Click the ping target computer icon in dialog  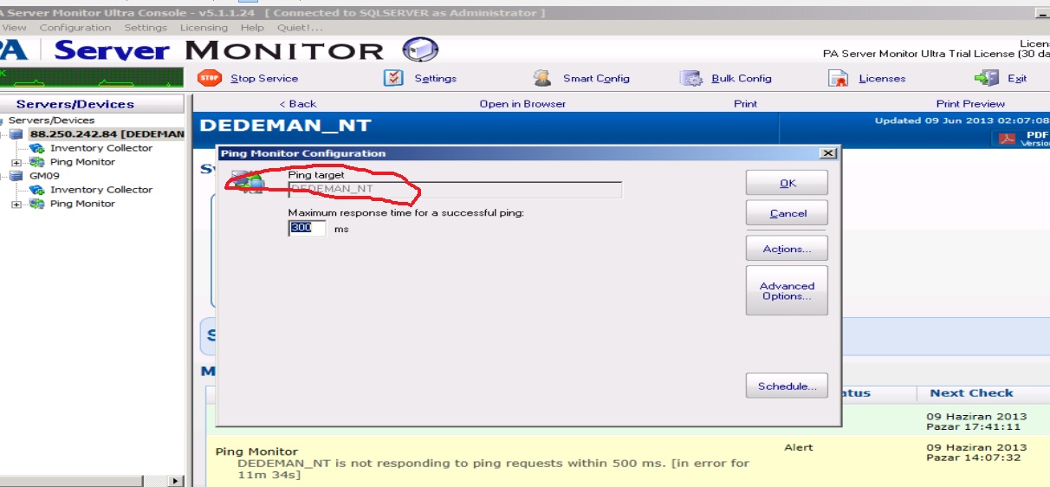point(247,182)
